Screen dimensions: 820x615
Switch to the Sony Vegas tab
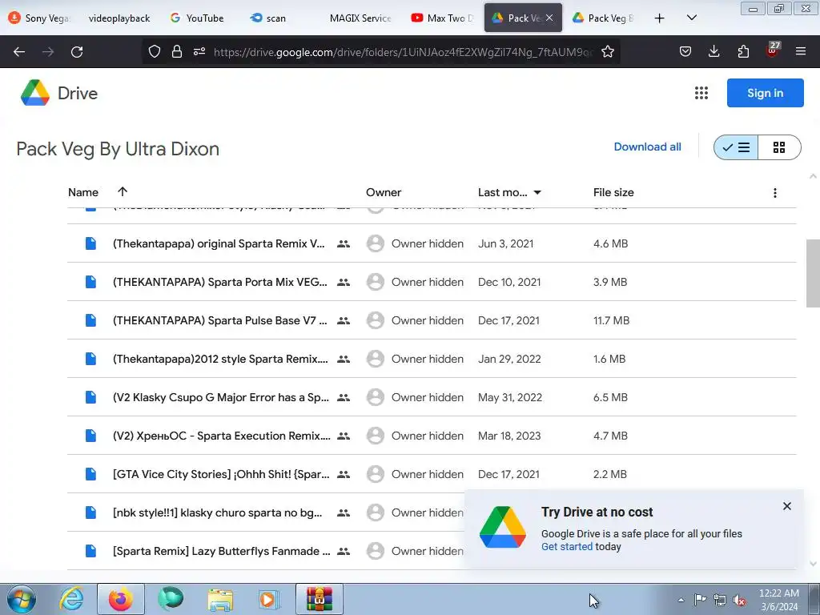pos(39,18)
